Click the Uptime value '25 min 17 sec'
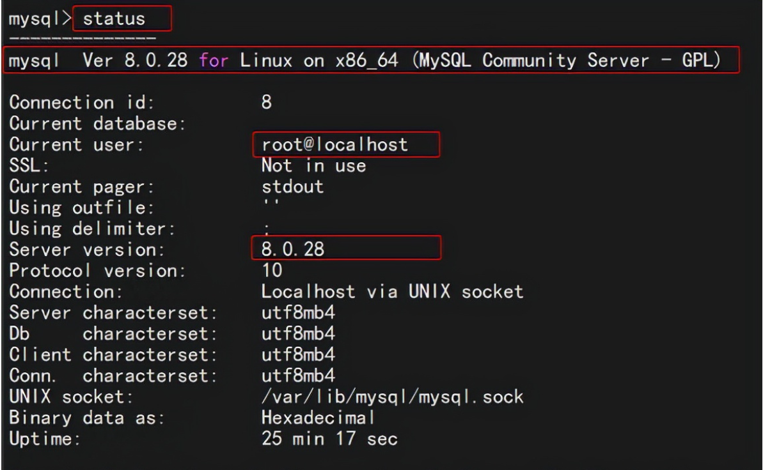This screenshot has width=763, height=470. coord(329,439)
